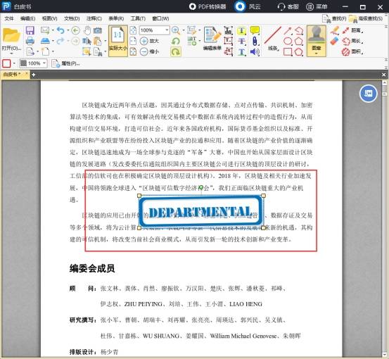This screenshot has height=359, width=389.
Task: Open the 文件 File menu
Action: [x=9, y=18]
